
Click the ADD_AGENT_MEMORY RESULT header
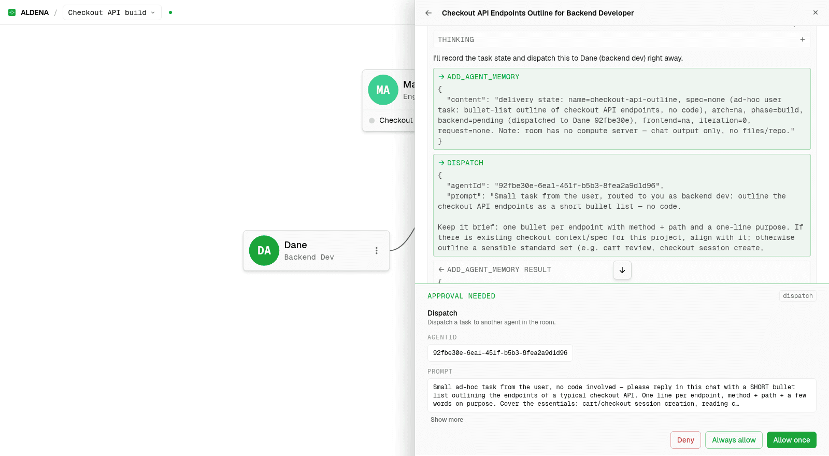tap(494, 269)
